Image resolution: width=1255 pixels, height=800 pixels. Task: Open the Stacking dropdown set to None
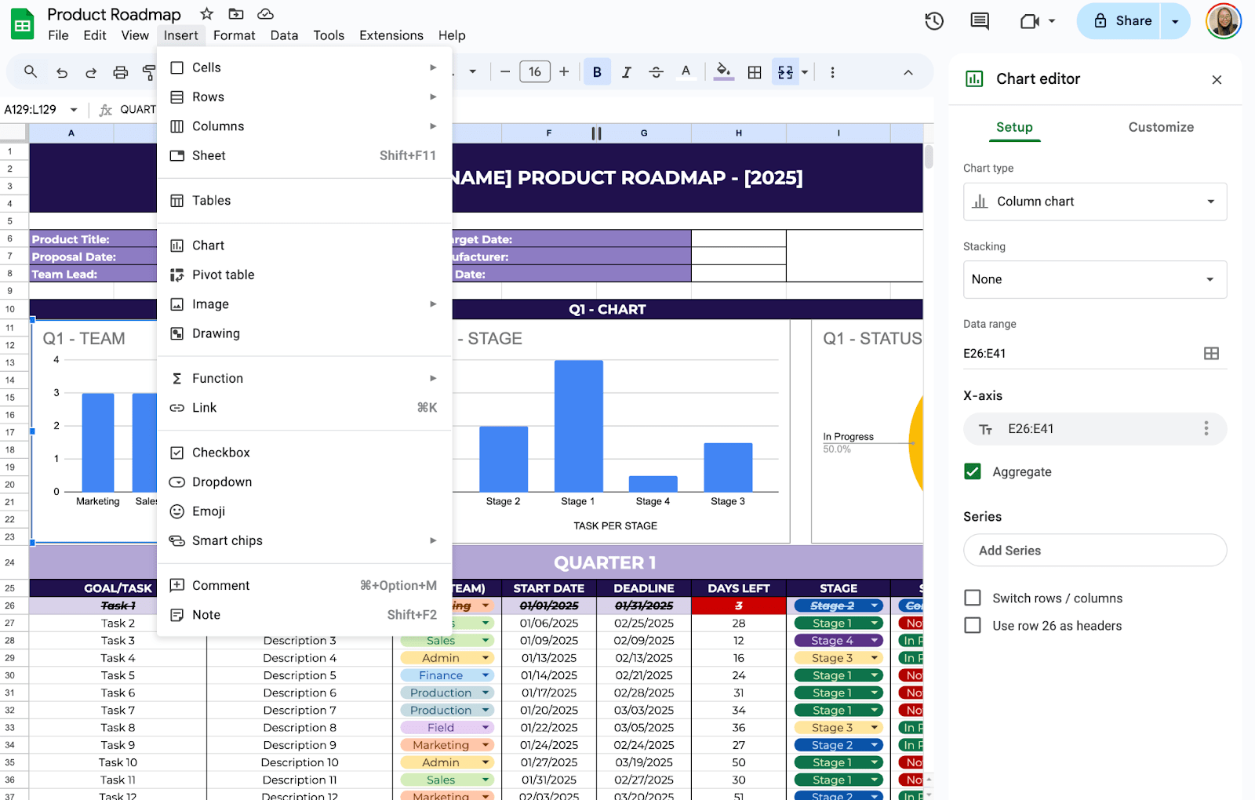[1094, 279]
